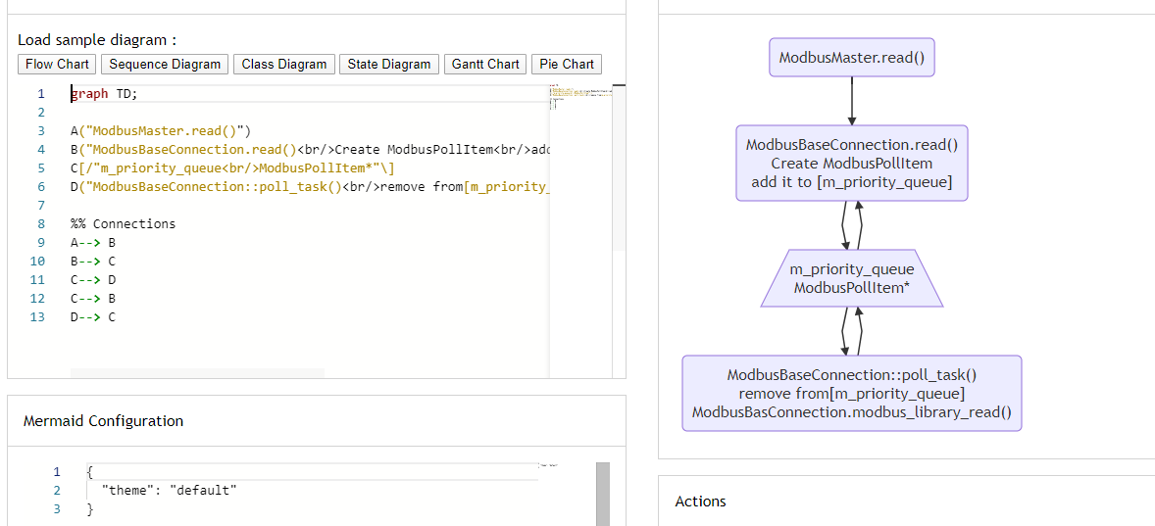Click the 'B--> C' connection line
The width and height of the screenshot is (1155, 526).
point(93,262)
